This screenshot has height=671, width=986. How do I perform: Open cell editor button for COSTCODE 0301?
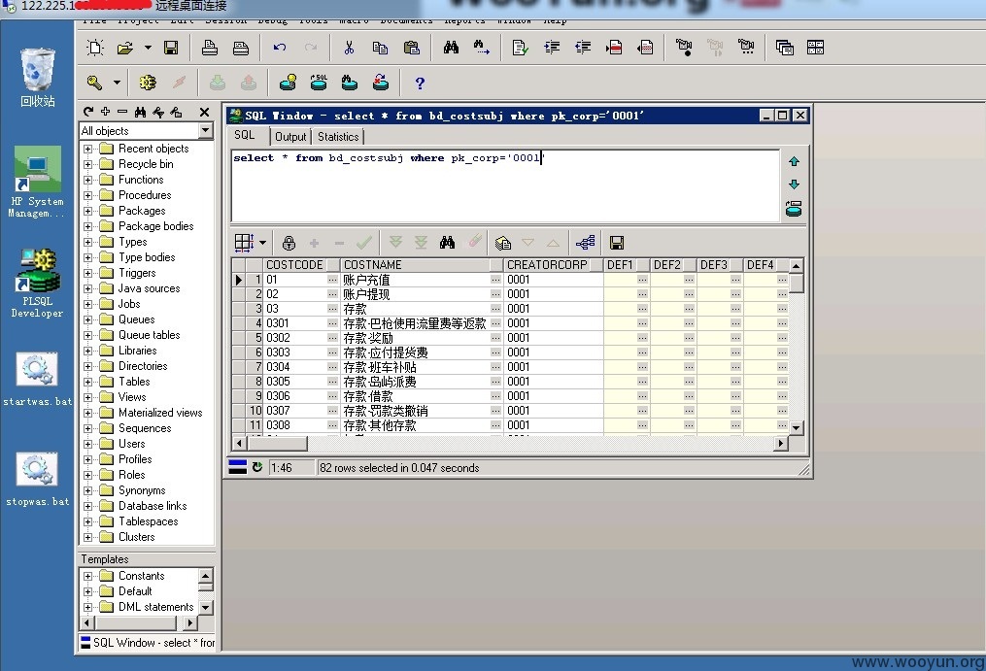332,323
